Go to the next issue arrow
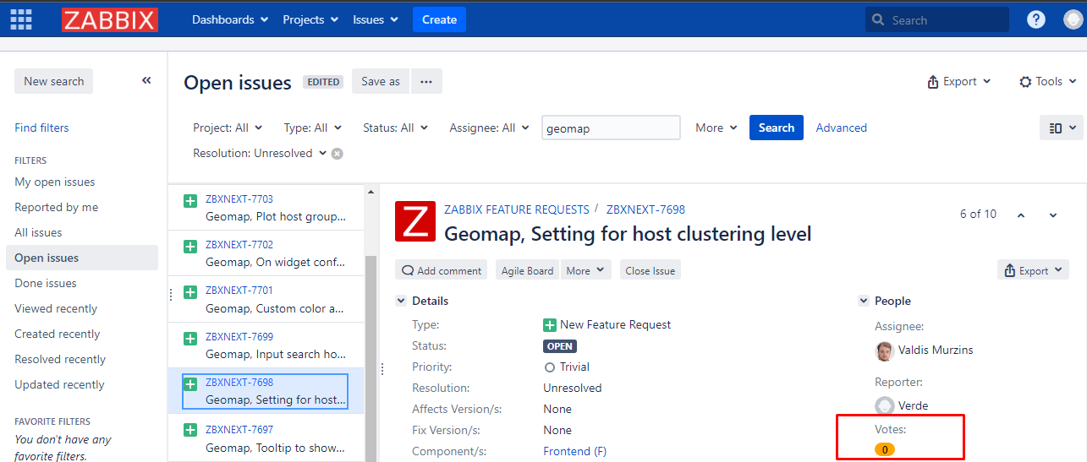 tap(1053, 215)
